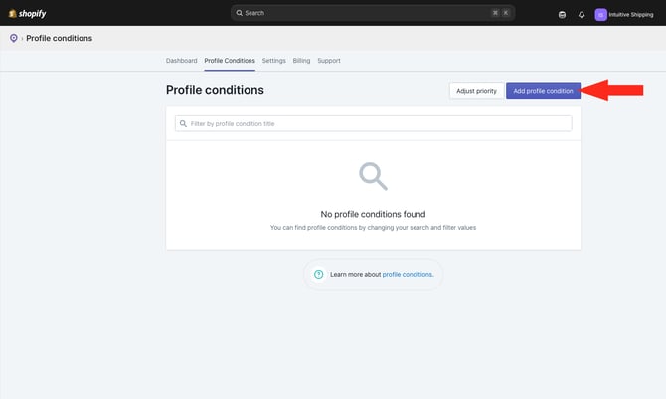Viewport: 666px width, 399px height.
Task: Click the Shopify logo
Action: coord(27,14)
